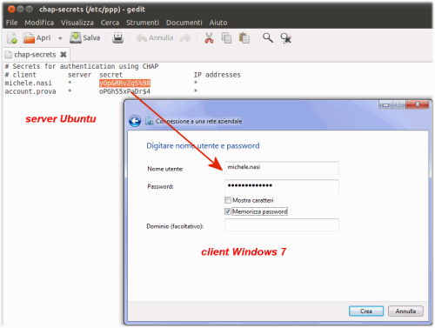
Task: Enable Mostra caratteri checkbox
Action: tap(228, 200)
